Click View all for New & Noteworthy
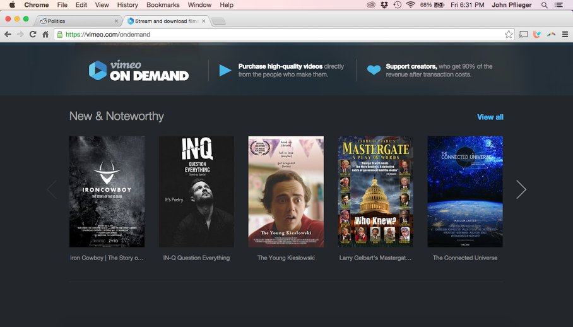The width and height of the screenshot is (573, 327). [490, 117]
